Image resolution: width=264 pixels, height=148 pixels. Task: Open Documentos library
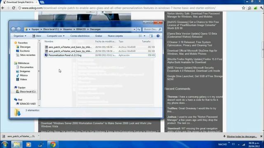pos(25,67)
